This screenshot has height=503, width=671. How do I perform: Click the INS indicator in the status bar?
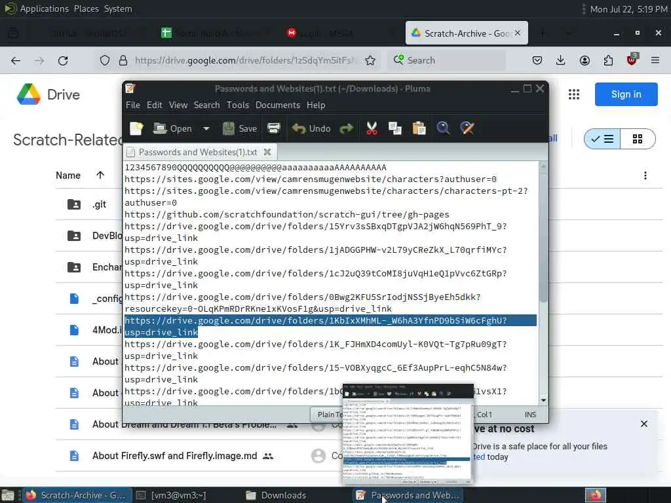tap(530, 415)
